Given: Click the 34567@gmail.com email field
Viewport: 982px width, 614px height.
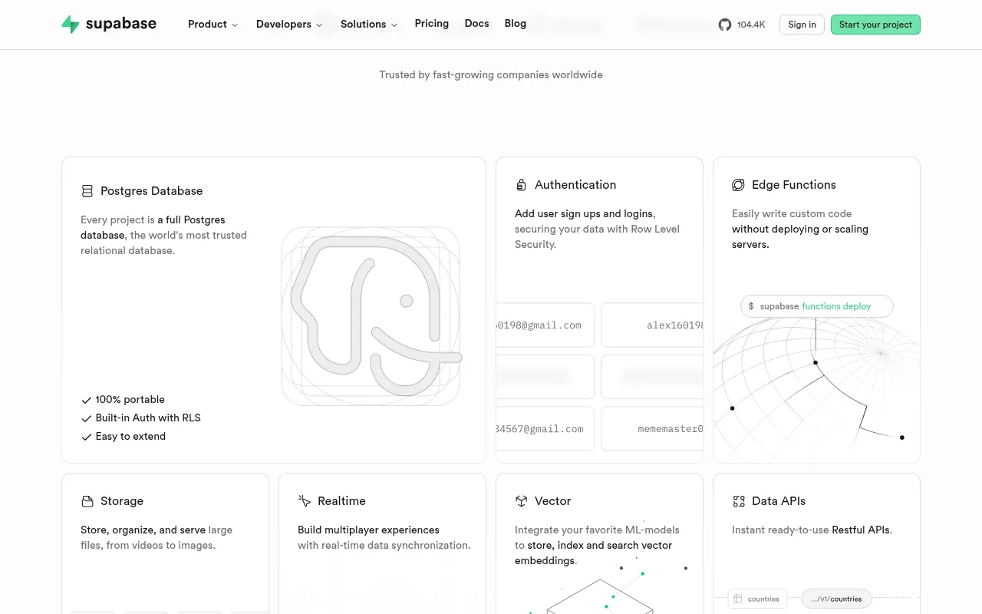Looking at the screenshot, I should point(545,428).
